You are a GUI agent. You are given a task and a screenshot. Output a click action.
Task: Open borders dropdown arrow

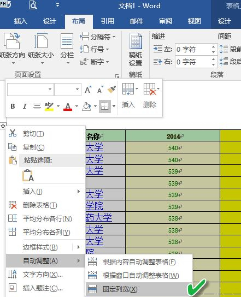[x=114, y=106]
